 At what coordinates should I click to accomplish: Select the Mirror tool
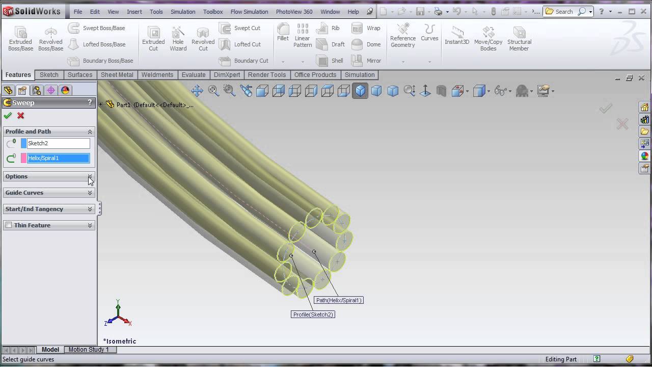[366, 61]
